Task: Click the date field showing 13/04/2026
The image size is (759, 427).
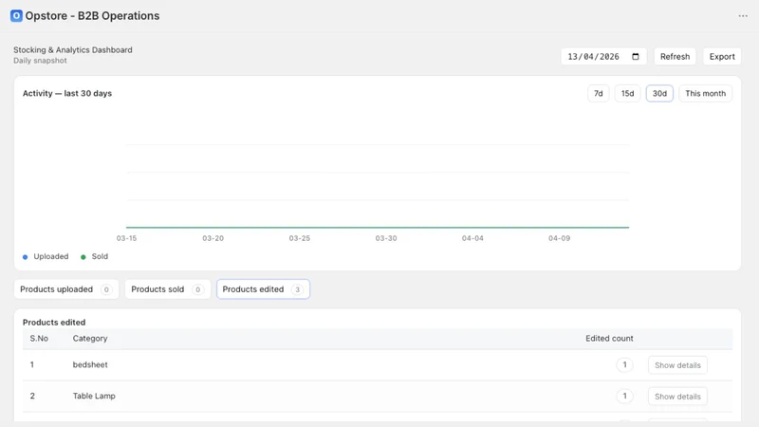Action: (603, 57)
